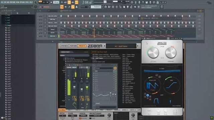
Task: Toggle the countdown before recording icon
Action: click(x=69, y=2)
